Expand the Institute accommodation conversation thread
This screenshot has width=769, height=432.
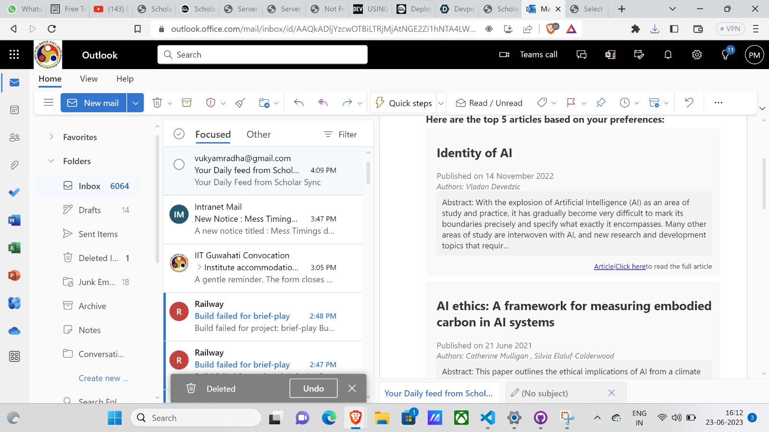[x=199, y=267]
